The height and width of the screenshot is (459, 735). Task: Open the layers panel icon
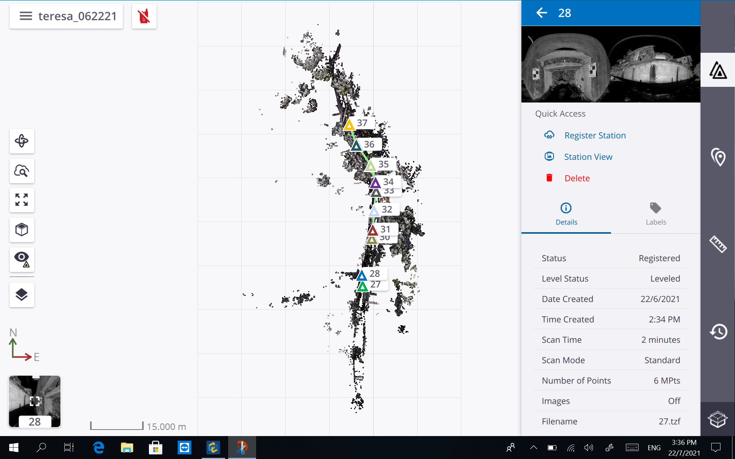22,295
